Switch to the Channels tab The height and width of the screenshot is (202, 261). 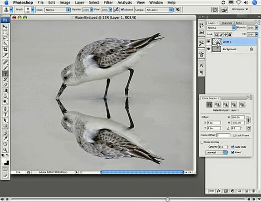227,23
